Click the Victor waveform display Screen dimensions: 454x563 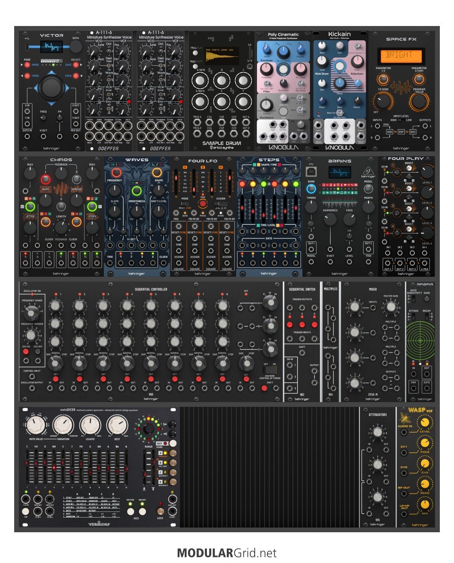tap(51, 47)
